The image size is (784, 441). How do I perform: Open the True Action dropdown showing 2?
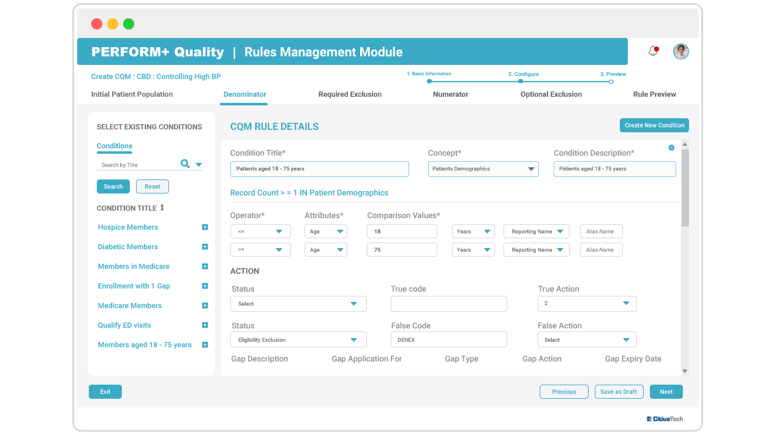point(587,303)
